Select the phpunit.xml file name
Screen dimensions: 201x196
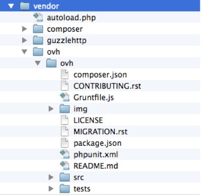96,155
